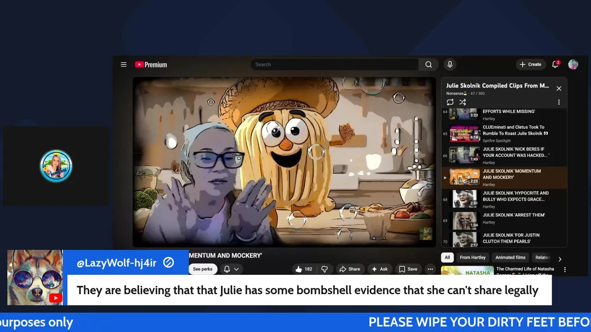Click the magnifier search button
The image size is (591, 332).
pos(428,65)
